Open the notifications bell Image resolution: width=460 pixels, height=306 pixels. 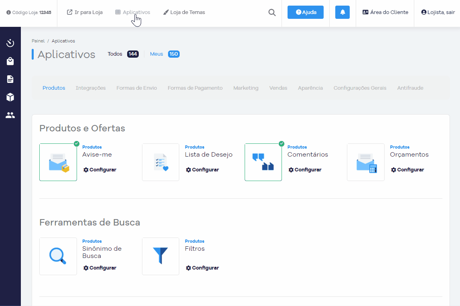[x=342, y=12]
